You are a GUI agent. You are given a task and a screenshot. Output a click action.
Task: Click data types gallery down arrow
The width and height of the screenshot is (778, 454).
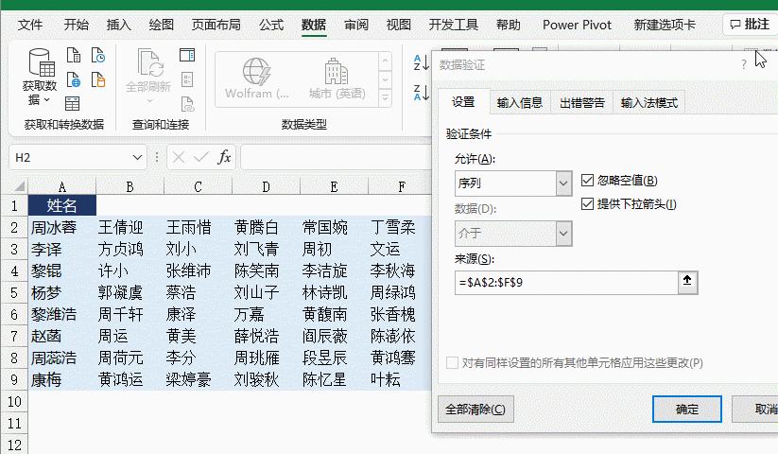(385, 79)
